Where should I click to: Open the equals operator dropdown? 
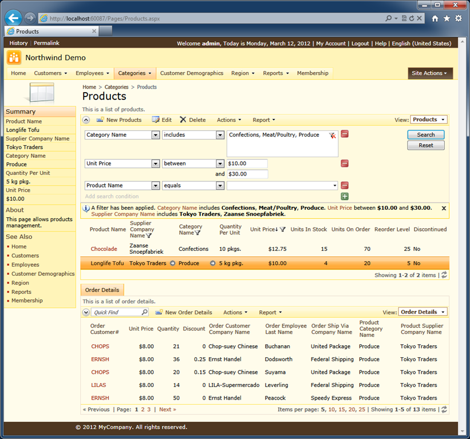point(220,186)
